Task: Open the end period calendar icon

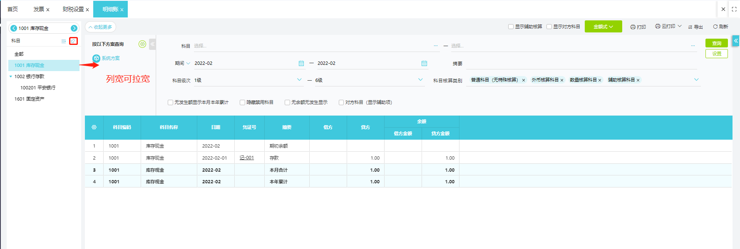Action: click(x=424, y=63)
